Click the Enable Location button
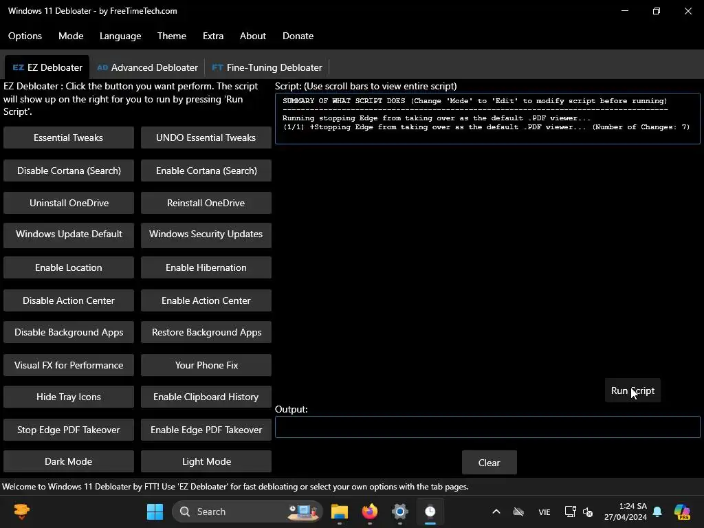The image size is (704, 528). tap(68, 267)
